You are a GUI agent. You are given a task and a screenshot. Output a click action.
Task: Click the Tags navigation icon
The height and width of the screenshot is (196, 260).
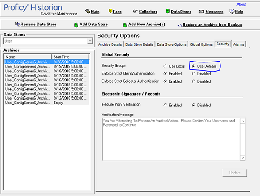110,11
